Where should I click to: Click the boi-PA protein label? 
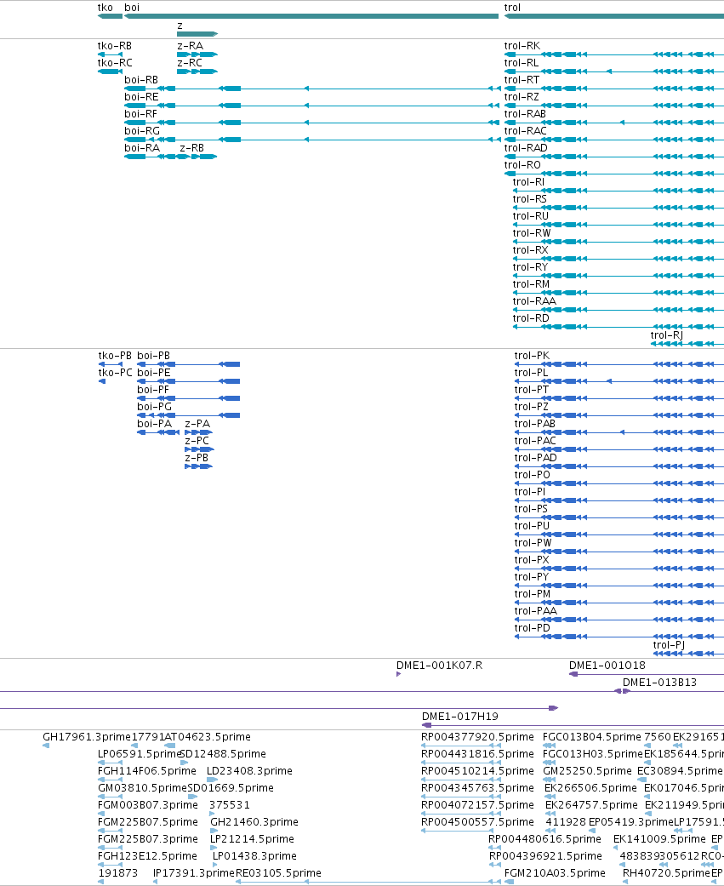pos(154,423)
